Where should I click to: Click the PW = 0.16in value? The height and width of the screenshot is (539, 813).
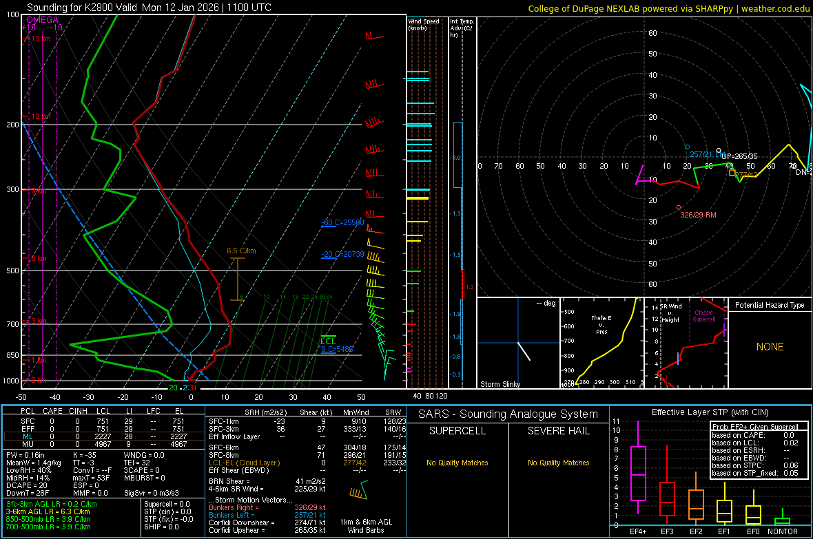[x=25, y=455]
